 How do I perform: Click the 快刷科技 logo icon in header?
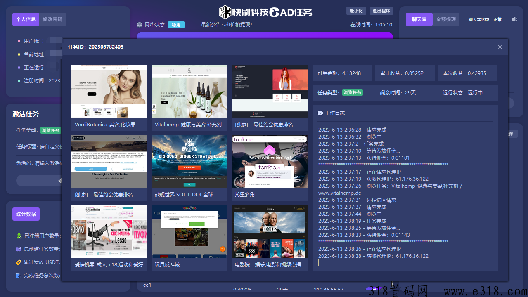coord(225,12)
